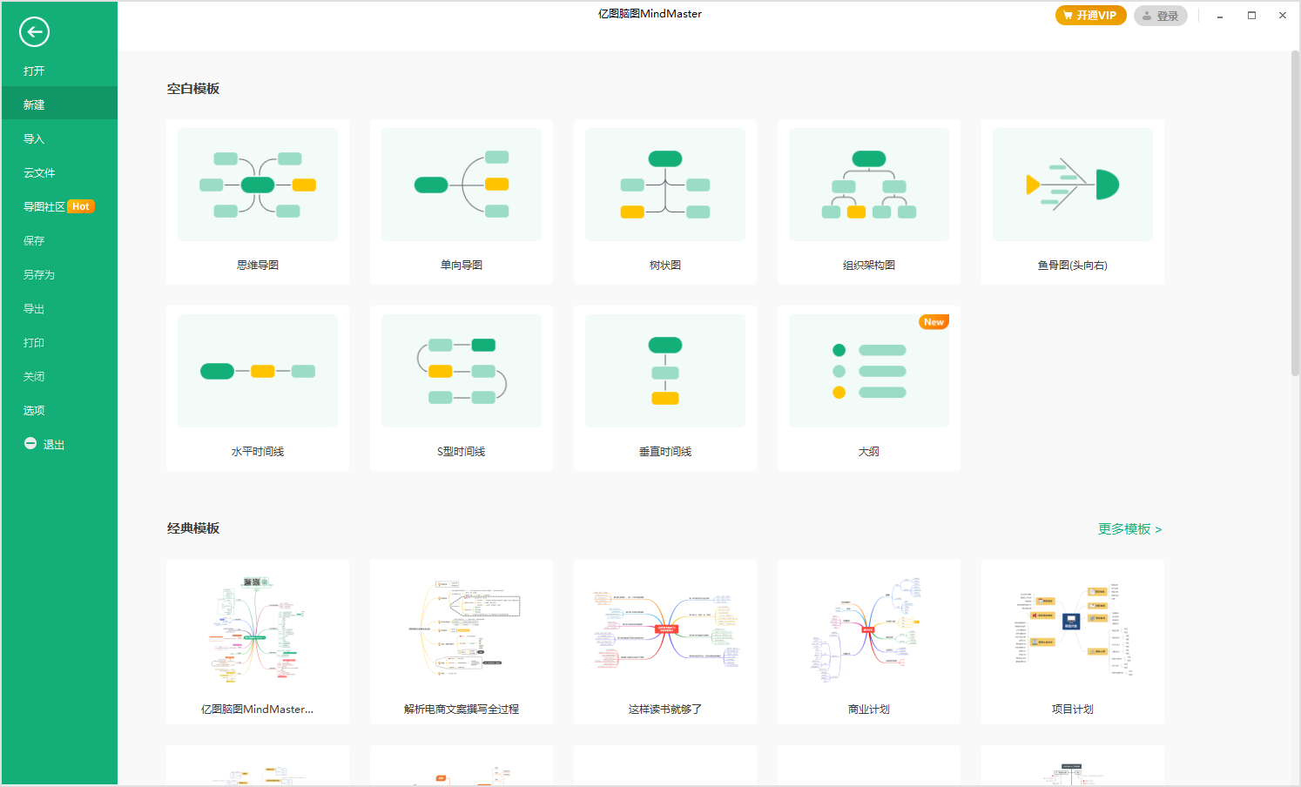Select 新建 in the sidebar
The height and width of the screenshot is (787, 1301).
tap(59, 104)
